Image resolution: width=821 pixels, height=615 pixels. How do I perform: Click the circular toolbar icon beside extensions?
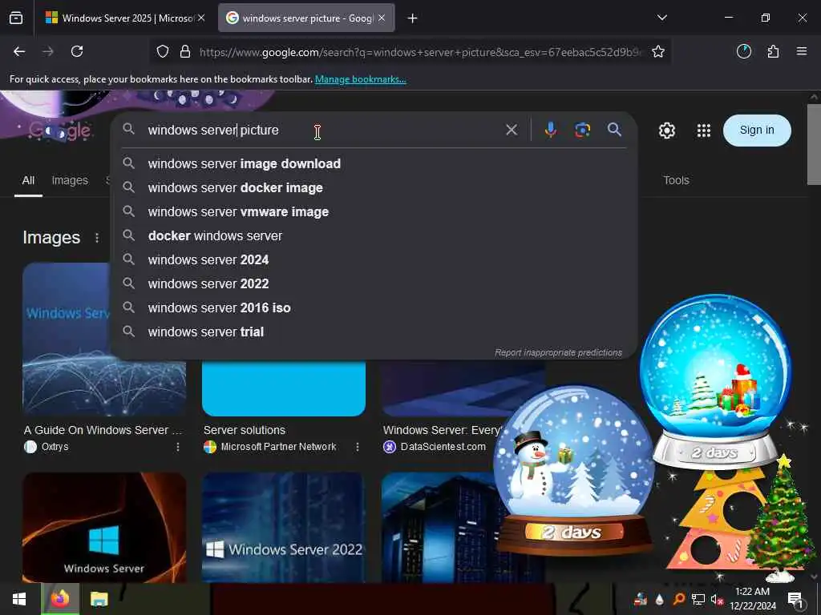pos(744,51)
